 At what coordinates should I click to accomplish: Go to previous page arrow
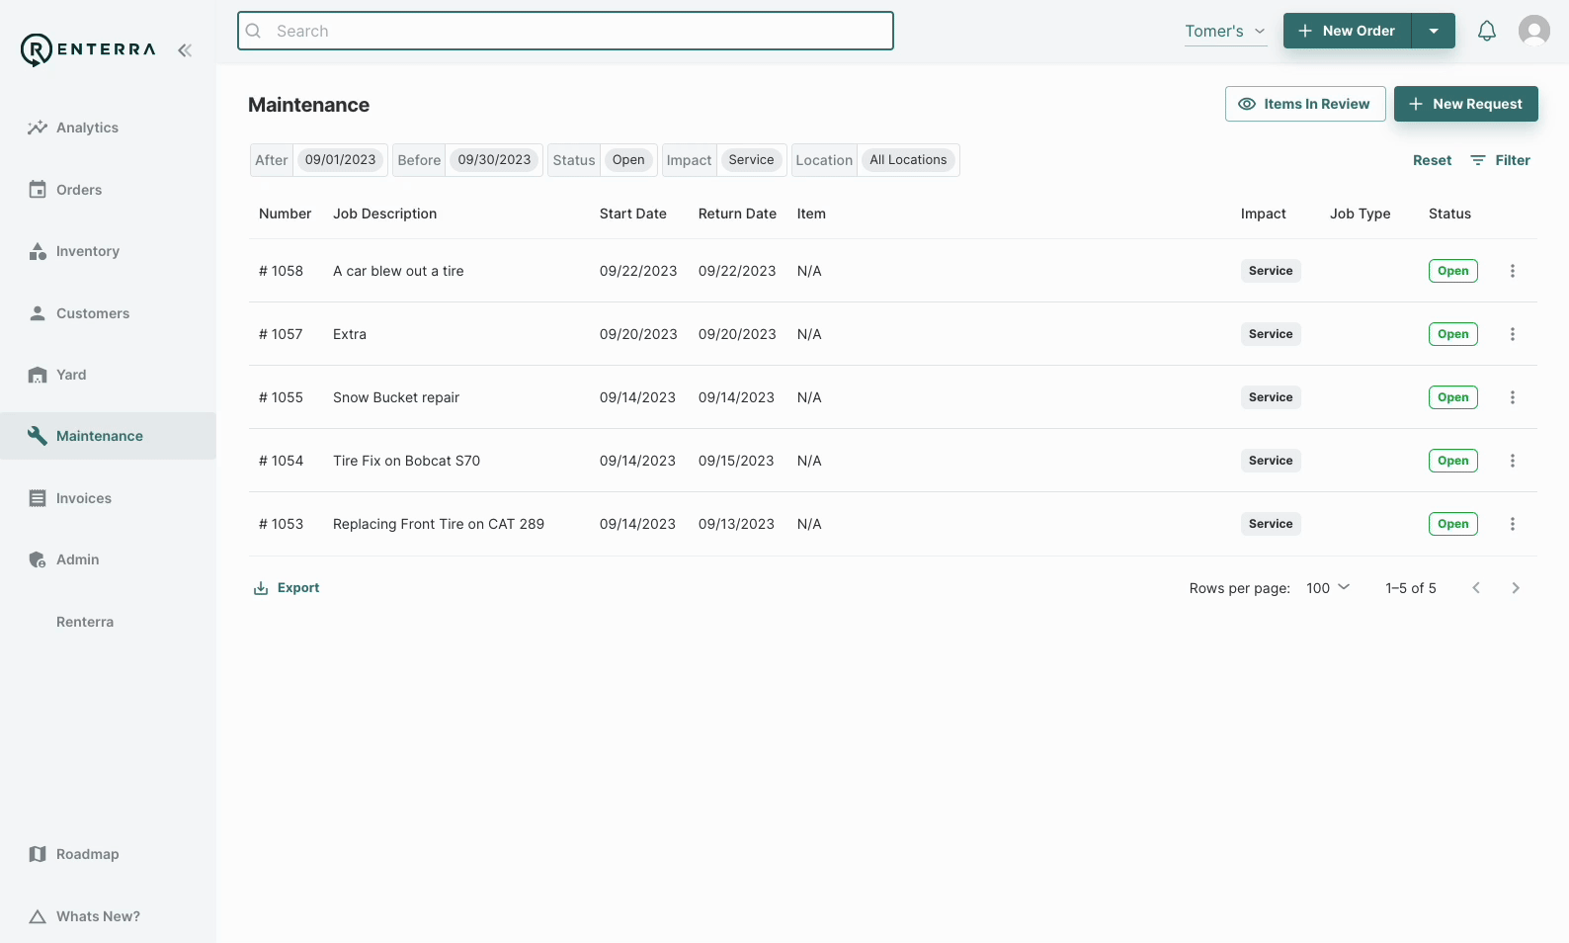click(1476, 588)
